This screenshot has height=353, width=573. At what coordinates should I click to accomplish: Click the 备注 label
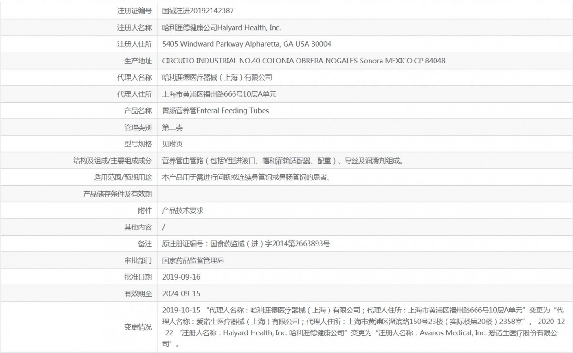click(145, 244)
